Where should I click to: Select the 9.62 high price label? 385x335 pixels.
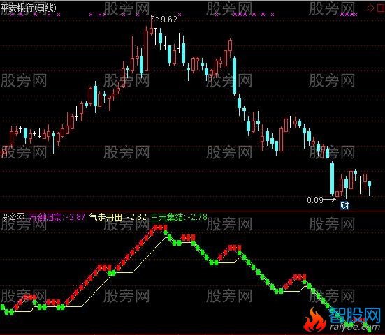(169, 20)
